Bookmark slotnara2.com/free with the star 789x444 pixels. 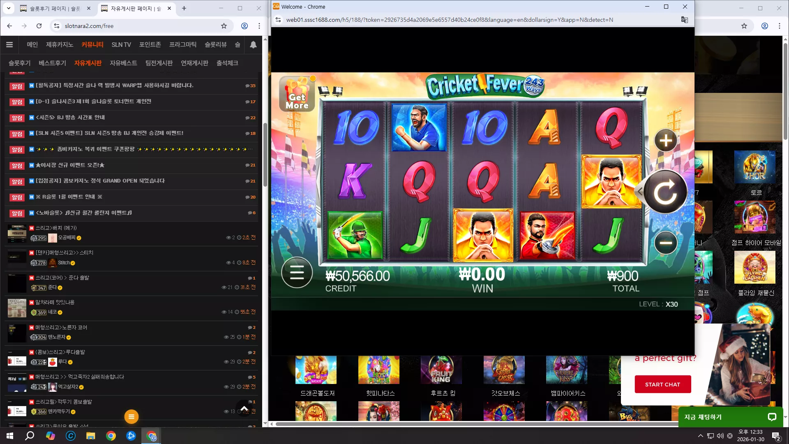[224, 26]
